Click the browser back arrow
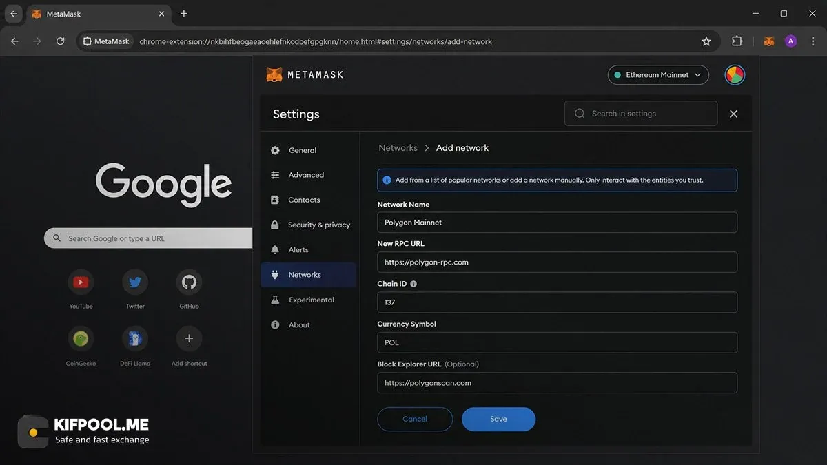This screenshot has height=465, width=827. (14, 41)
